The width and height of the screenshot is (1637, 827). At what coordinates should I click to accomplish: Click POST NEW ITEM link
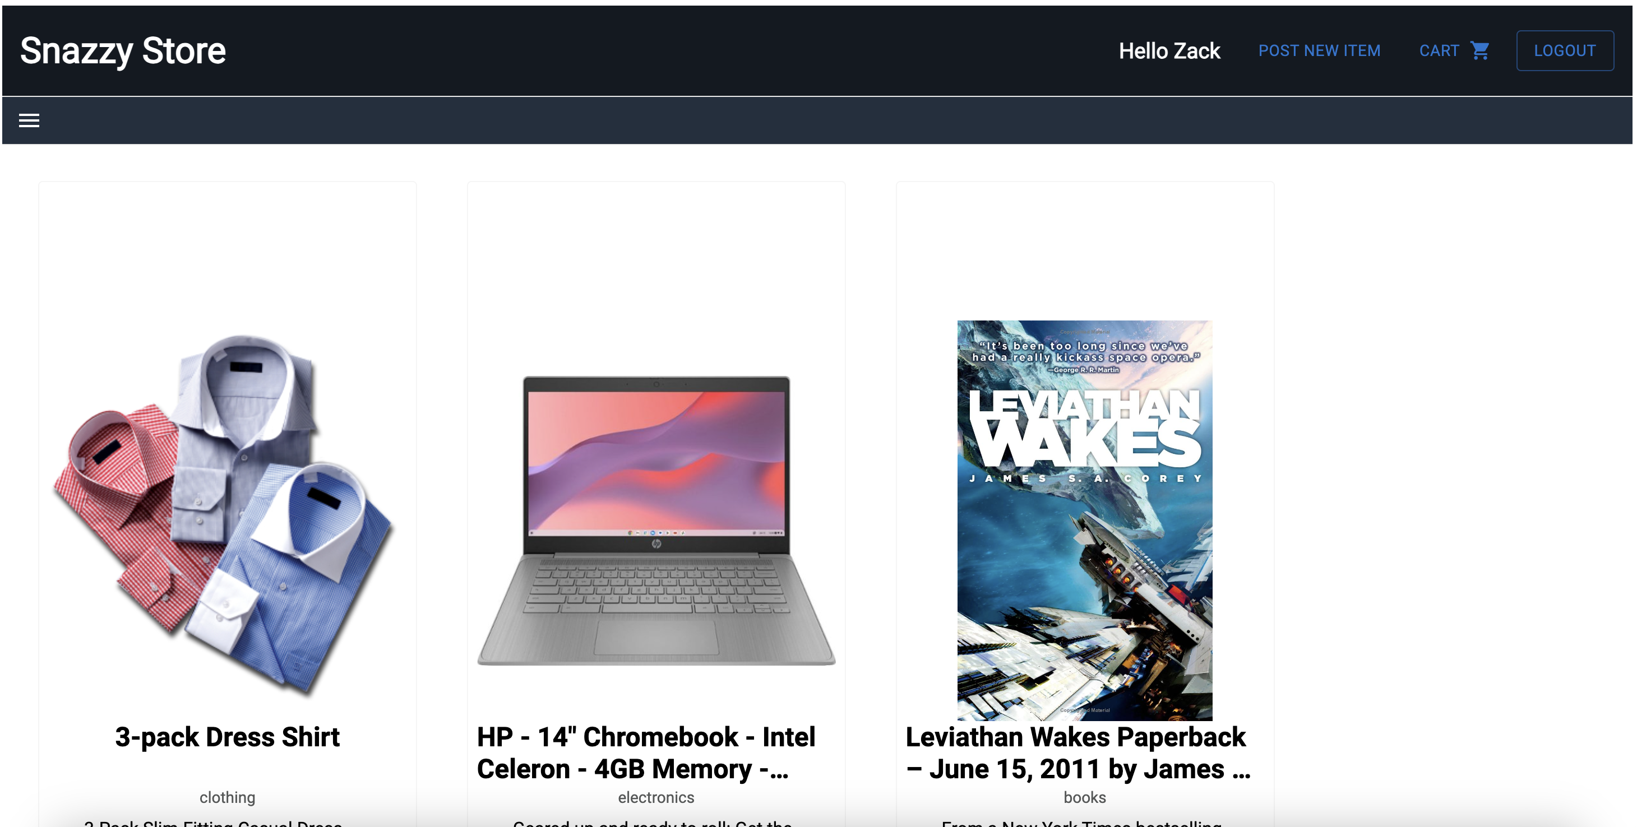(1319, 50)
